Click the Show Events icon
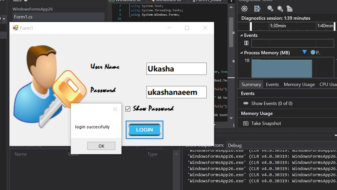337x190 pixels. click(x=246, y=103)
